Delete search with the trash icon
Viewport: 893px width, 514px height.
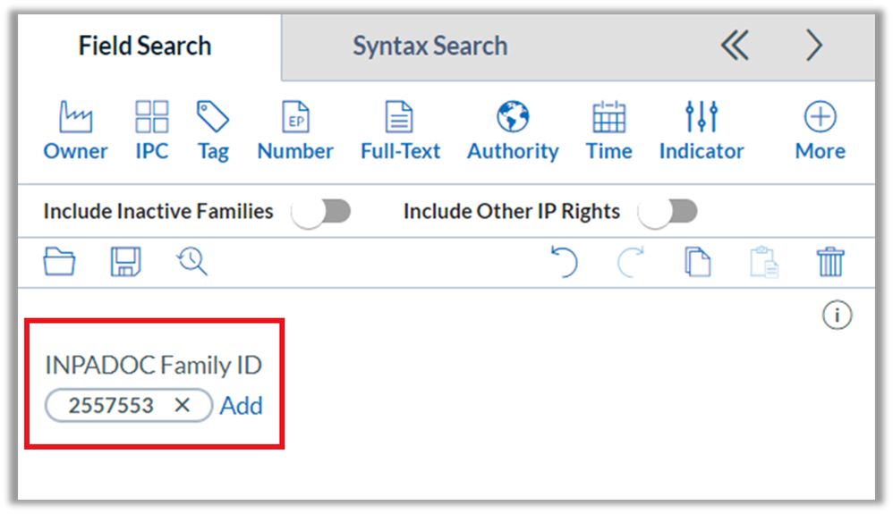tap(830, 262)
